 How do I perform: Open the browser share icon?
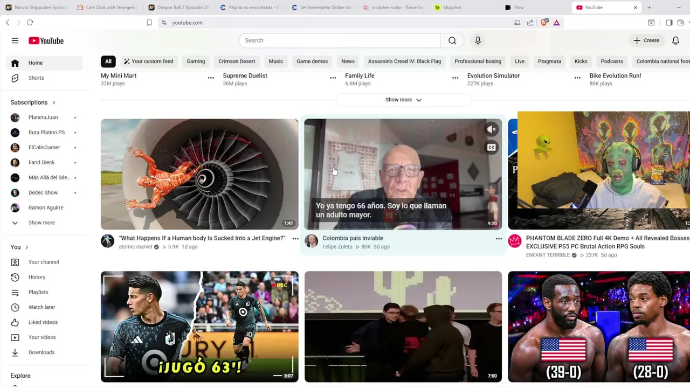click(530, 23)
